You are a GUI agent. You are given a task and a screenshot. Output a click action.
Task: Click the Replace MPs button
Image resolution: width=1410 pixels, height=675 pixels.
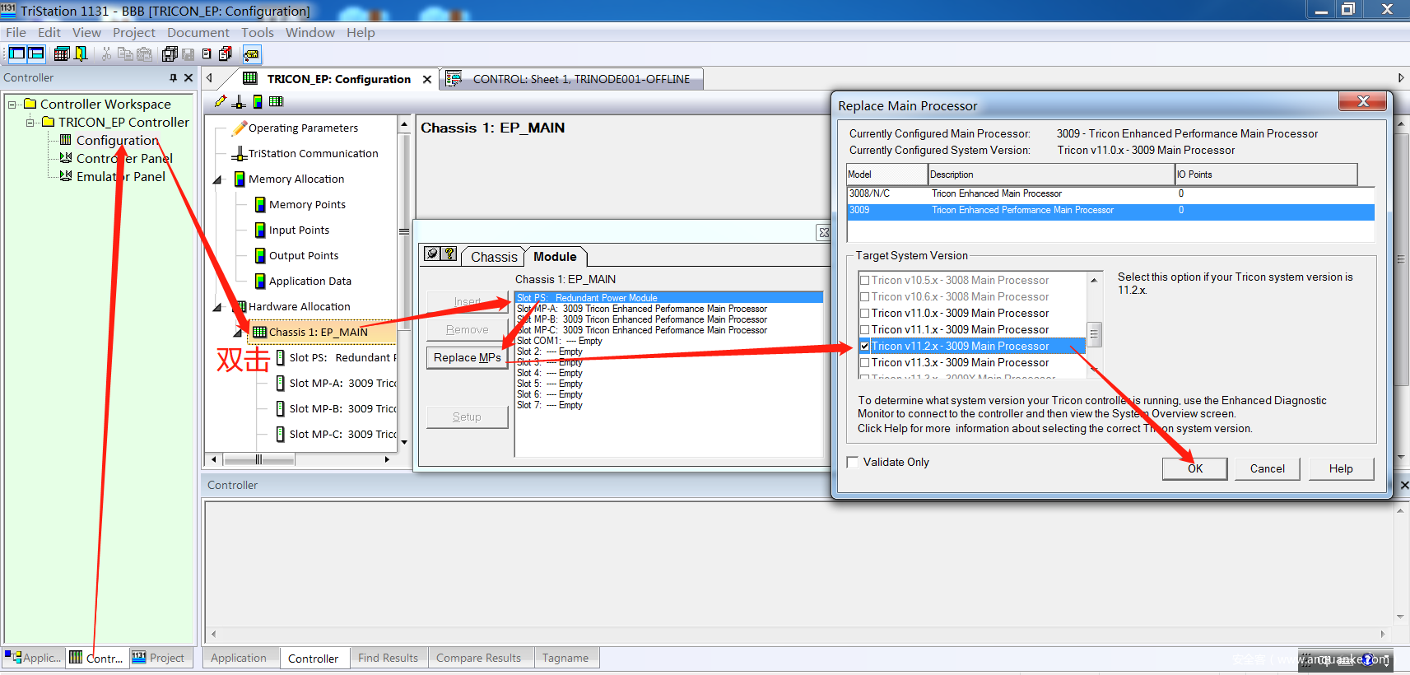point(467,357)
